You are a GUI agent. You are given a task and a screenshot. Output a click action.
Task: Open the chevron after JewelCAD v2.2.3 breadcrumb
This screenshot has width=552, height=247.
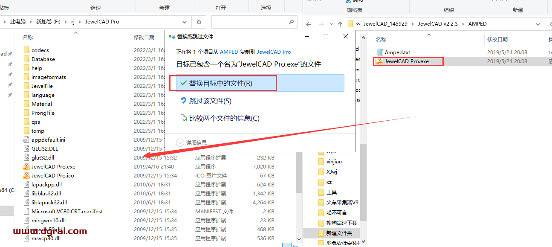463,24
